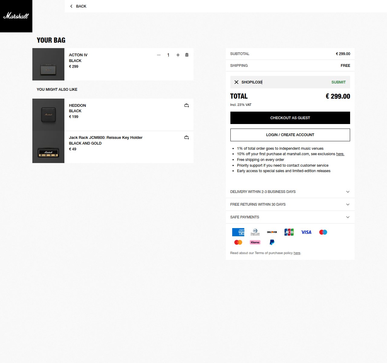387x363 pixels.
Task: Click the bold total € 299.00
Action: (338, 96)
